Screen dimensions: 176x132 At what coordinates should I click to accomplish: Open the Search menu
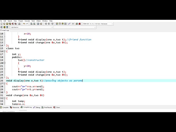(x=10, y=21)
